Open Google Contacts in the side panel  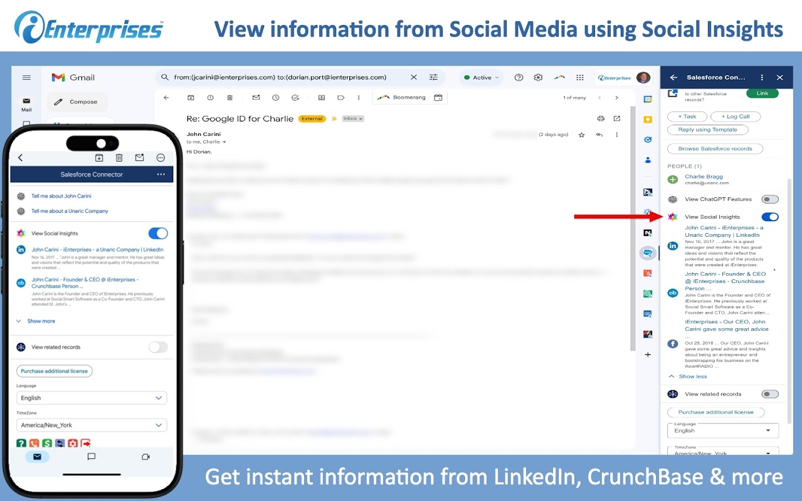(648, 160)
